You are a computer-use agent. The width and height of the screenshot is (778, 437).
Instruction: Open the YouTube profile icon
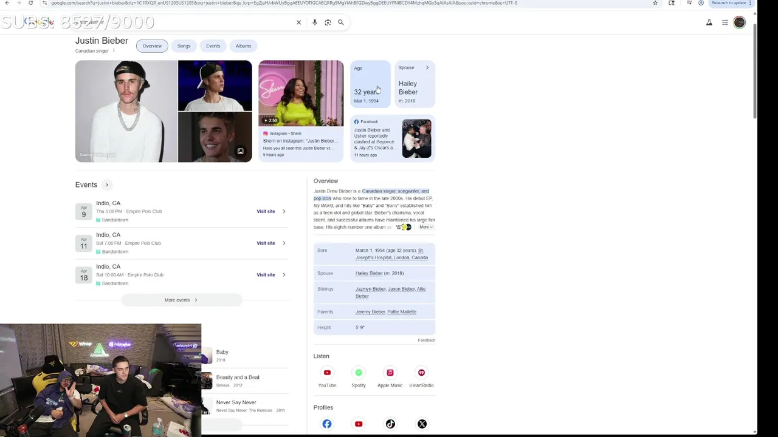coord(359,424)
